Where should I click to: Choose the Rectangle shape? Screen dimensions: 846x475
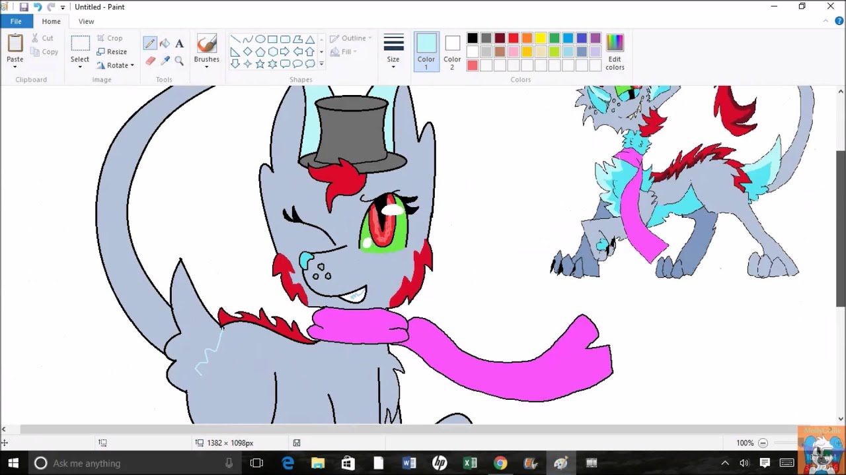[272, 39]
